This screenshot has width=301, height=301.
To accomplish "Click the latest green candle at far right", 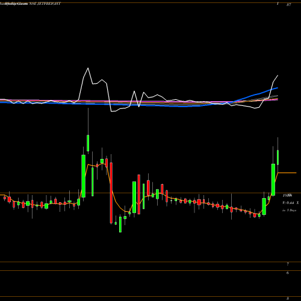I will coord(278,157).
